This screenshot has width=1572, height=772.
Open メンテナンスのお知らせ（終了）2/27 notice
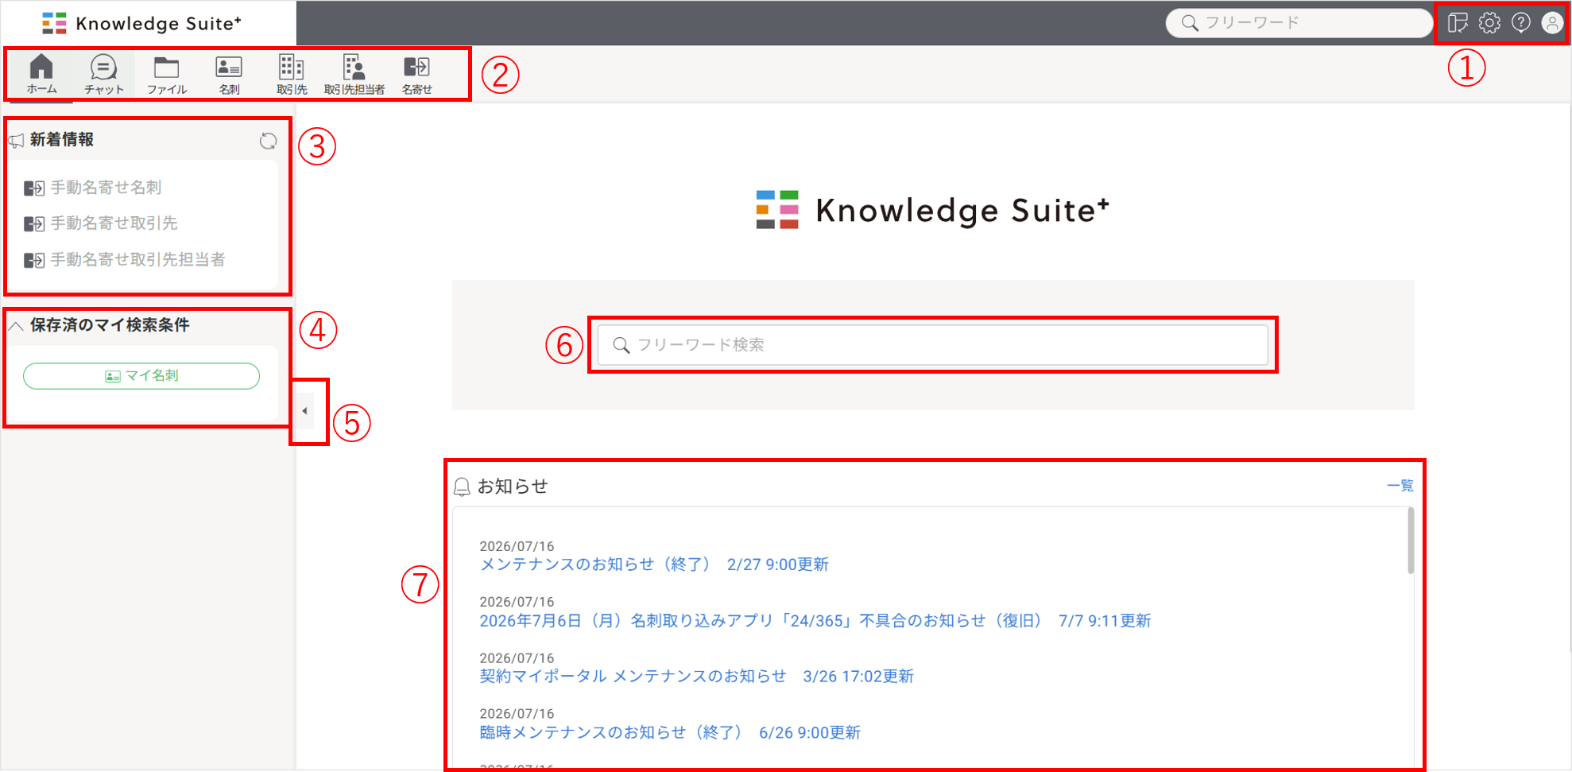tap(654, 564)
